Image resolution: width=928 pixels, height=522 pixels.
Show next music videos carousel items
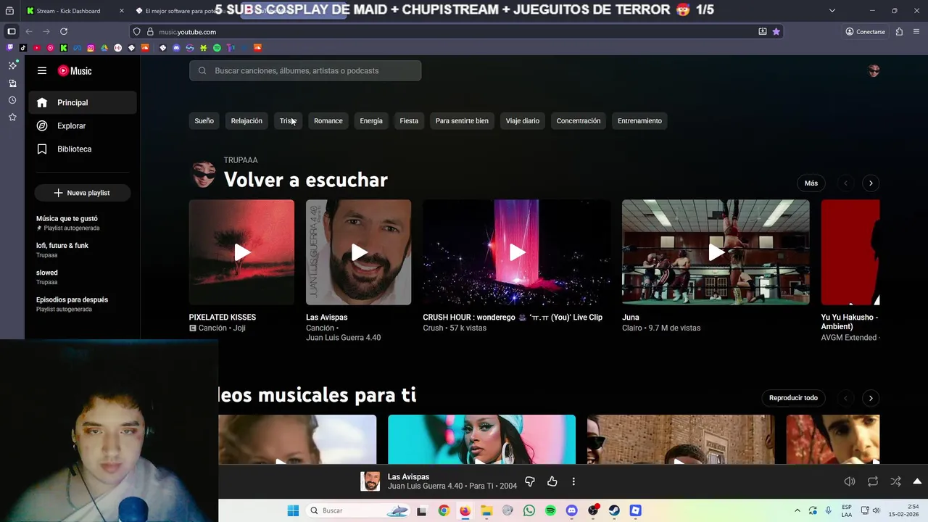(871, 398)
